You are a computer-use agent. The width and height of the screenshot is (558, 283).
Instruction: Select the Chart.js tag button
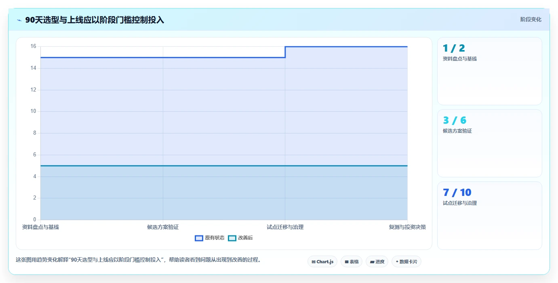322,262
